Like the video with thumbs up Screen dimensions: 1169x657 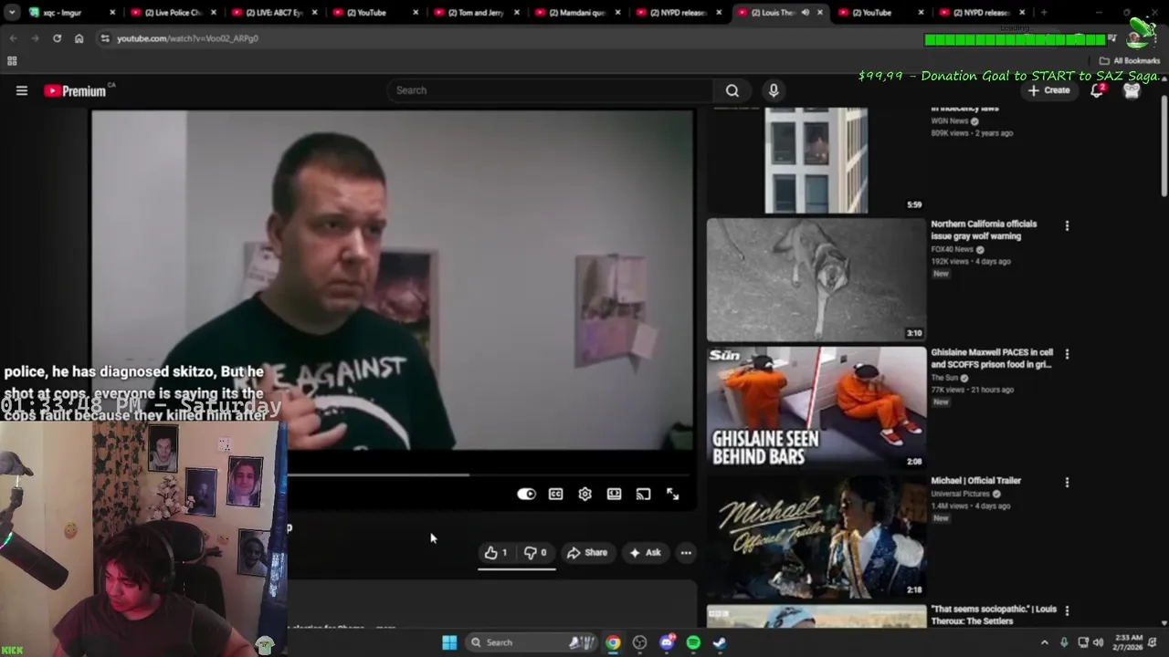point(495,552)
